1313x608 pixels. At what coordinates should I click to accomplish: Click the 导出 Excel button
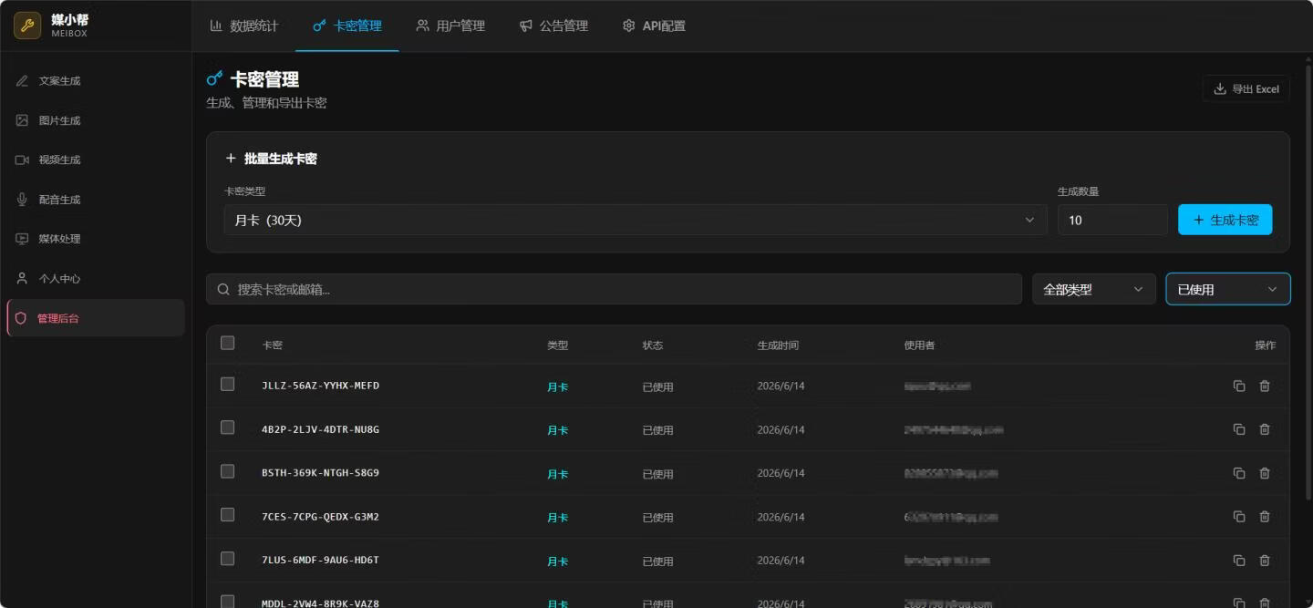(x=1246, y=88)
